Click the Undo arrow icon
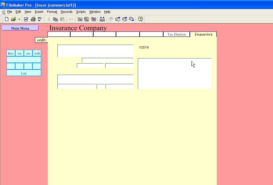 (71, 19)
